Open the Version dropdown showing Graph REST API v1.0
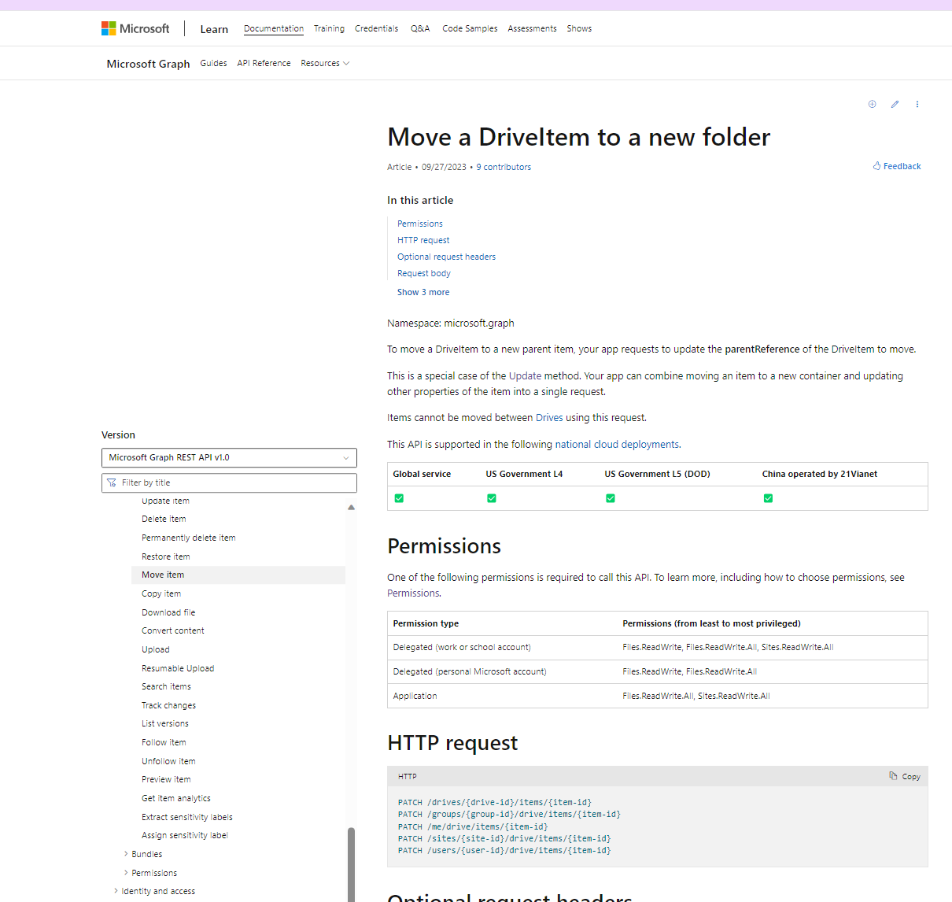The image size is (952, 902). (229, 457)
